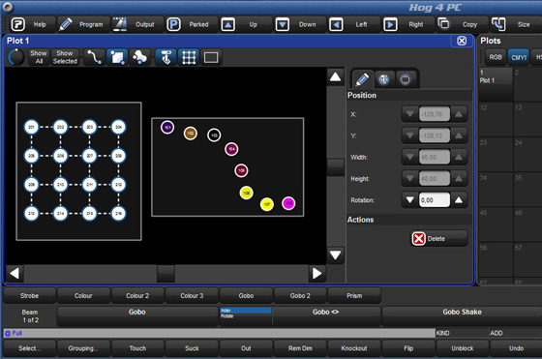Screen dimensions: 542x359
Task: Click the curved path tool icon
Action: tap(95, 57)
